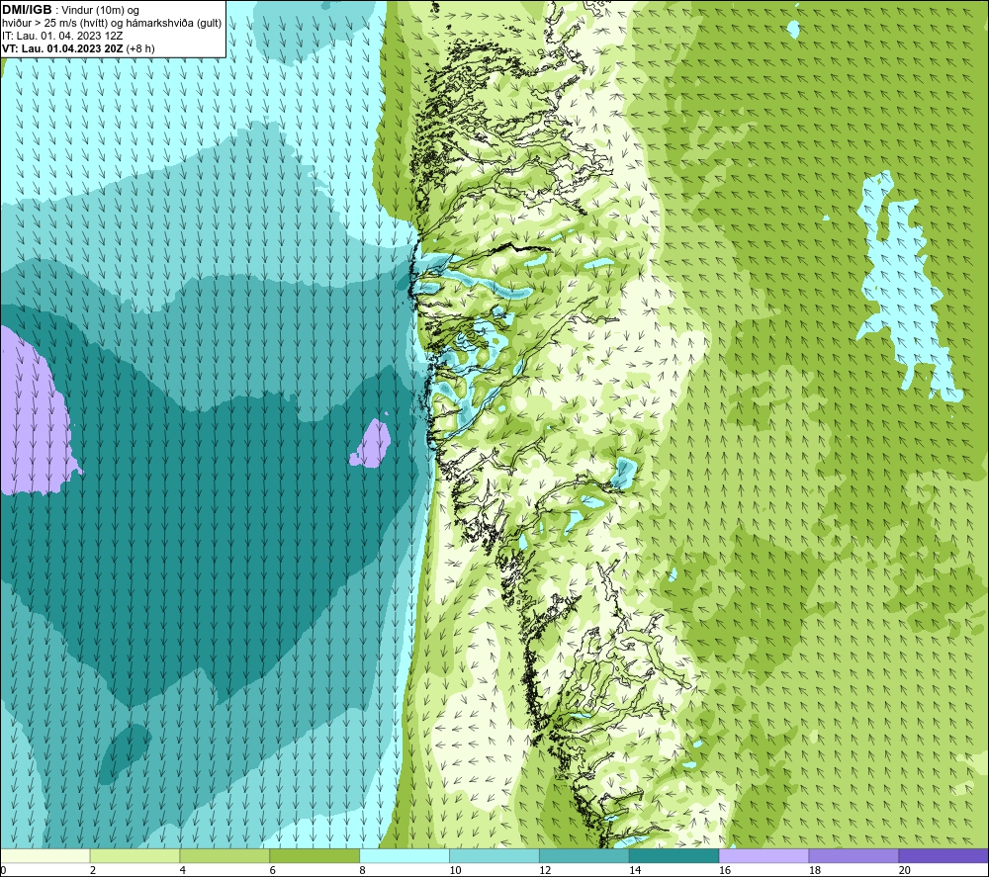Click the 8–10 m/s pale cyan legend swatch
The width and height of the screenshot is (989, 877).
coord(405,855)
